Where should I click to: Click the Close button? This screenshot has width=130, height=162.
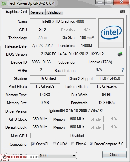point(114,155)
